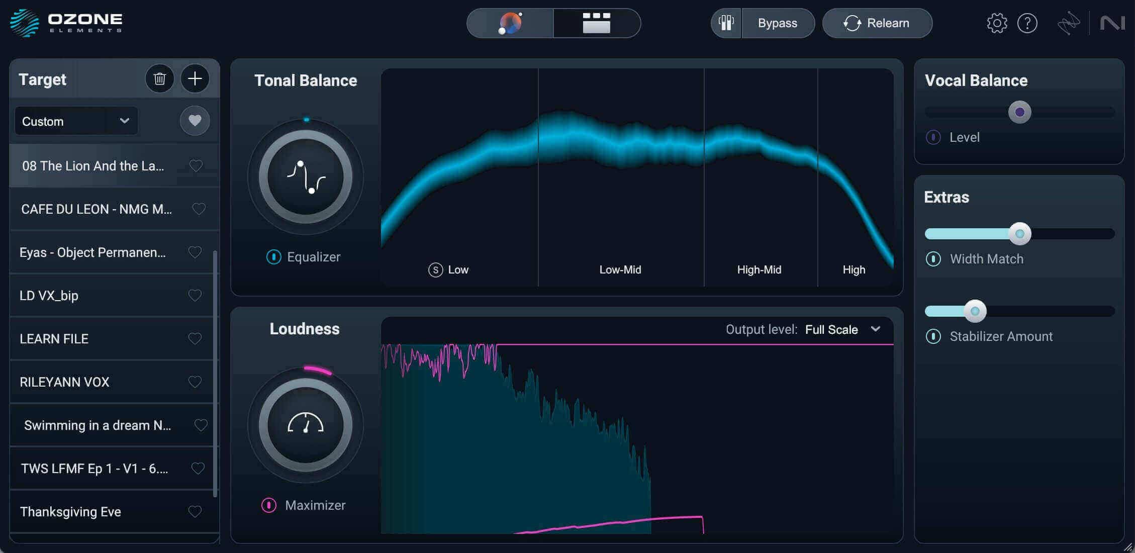Select LD VX_bip target in list

coord(112,296)
